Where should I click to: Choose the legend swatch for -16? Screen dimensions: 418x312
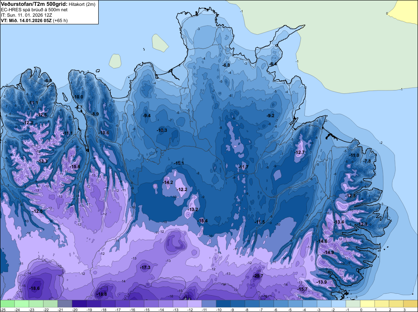pos(137,304)
